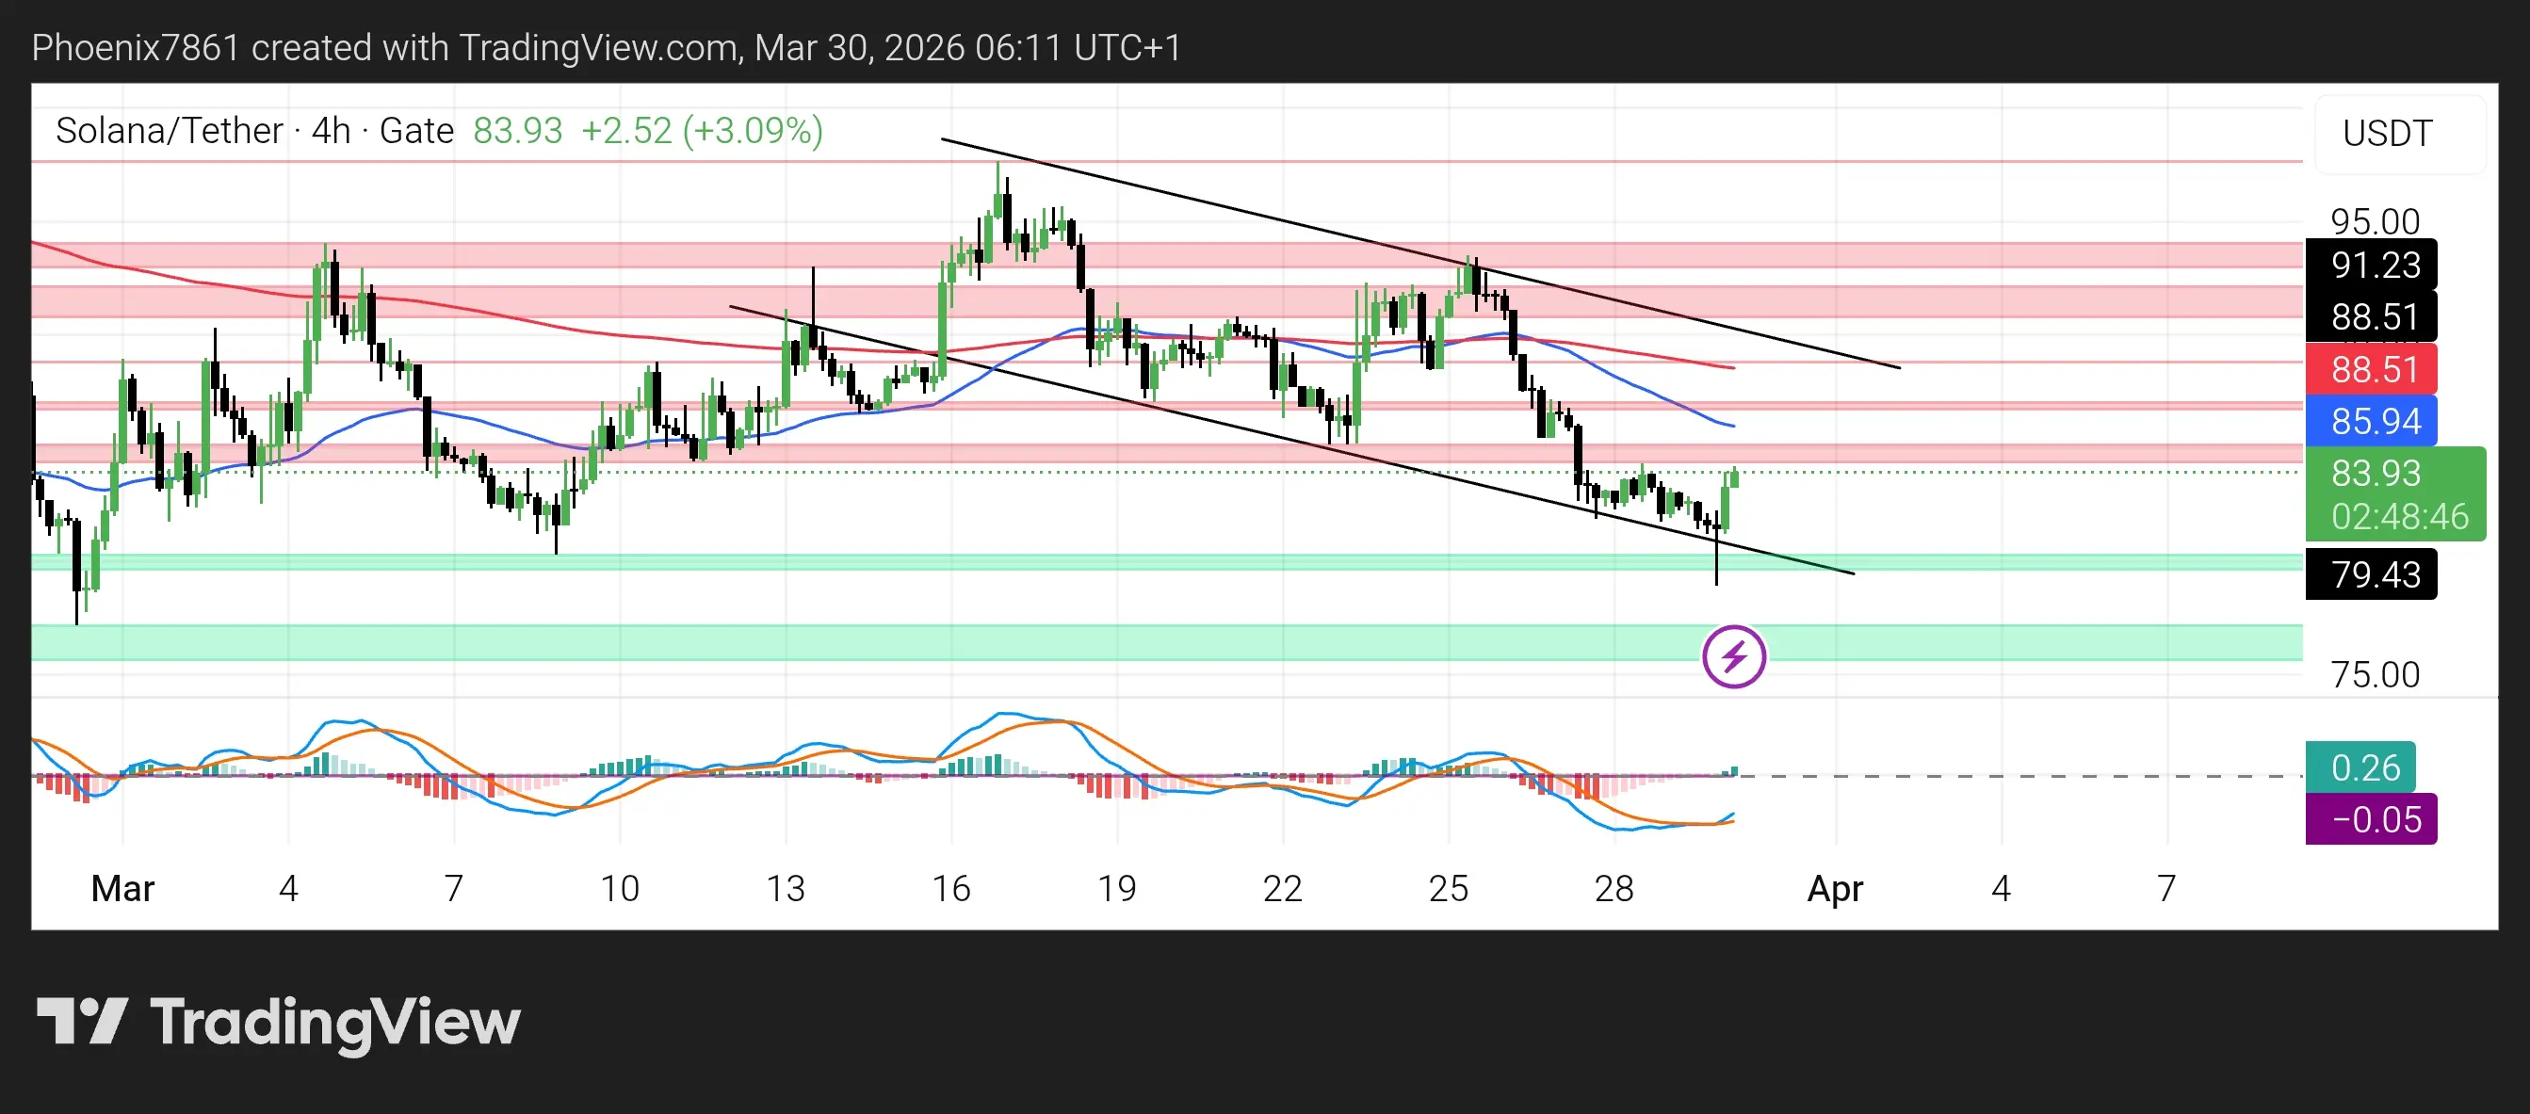The image size is (2530, 1114).
Task: Click the red 88.51 moving average label
Action: pyautogui.click(x=2375, y=369)
